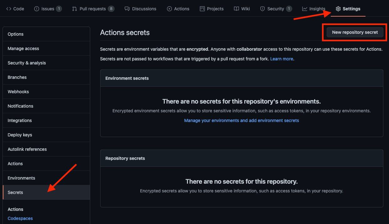389x224 pixels.
Task: Open the Learn more link
Action: [x=282, y=59]
